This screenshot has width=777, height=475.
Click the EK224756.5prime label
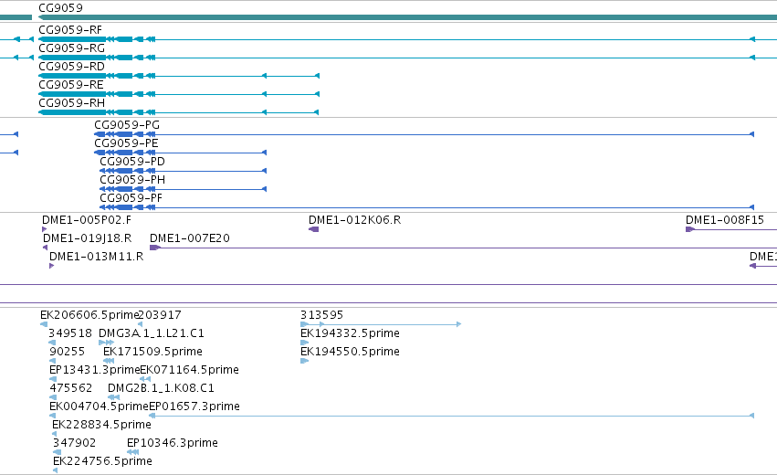click(102, 461)
